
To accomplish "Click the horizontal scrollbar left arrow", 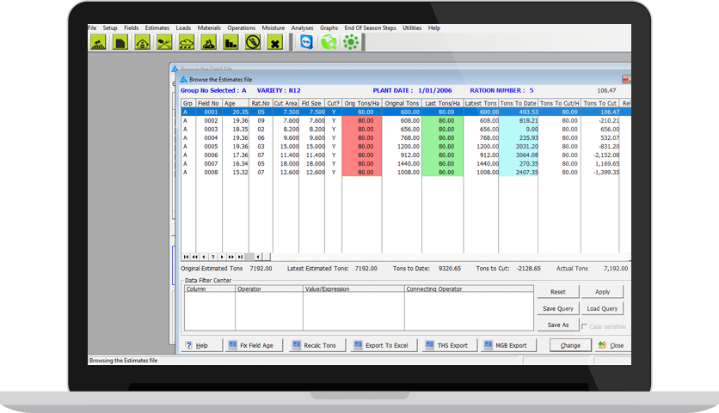I will coord(258,257).
